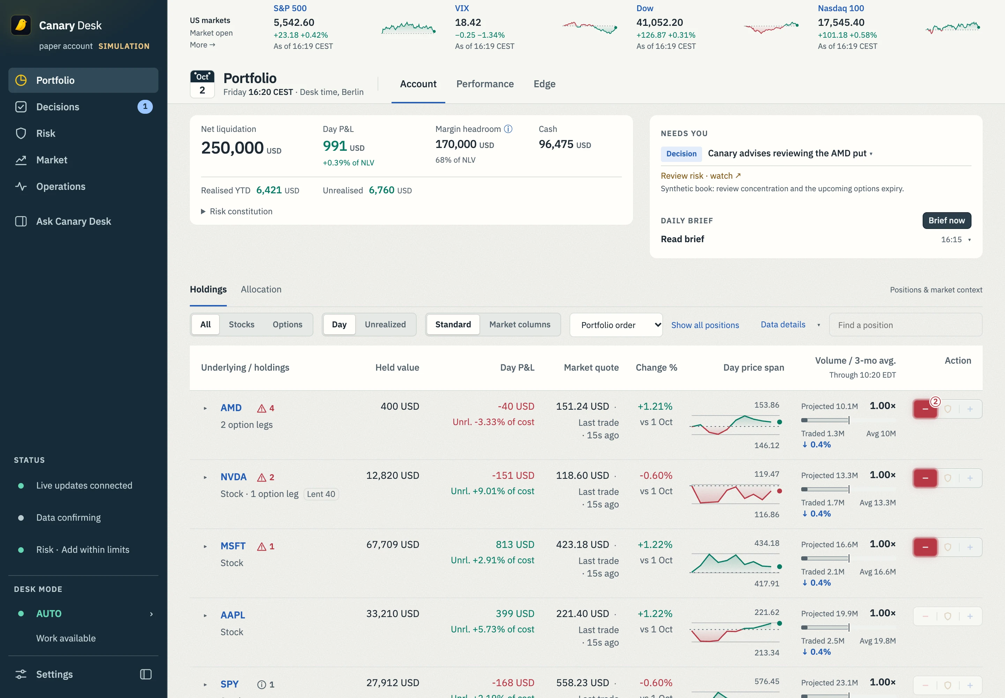Open the Portfolio order dropdown

[x=616, y=325]
